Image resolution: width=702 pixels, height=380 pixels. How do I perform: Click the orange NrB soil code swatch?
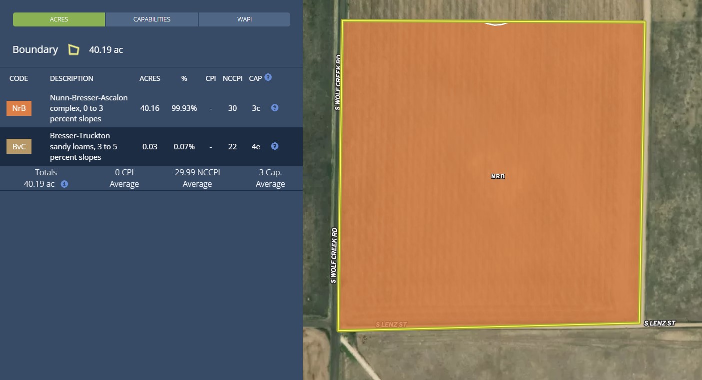point(19,108)
